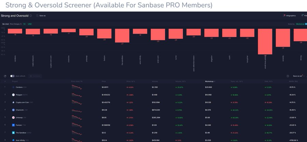The image size is (307, 142).
Task: Click Cardano MVRV value -19.76 %
Action: [x=292, y=87]
